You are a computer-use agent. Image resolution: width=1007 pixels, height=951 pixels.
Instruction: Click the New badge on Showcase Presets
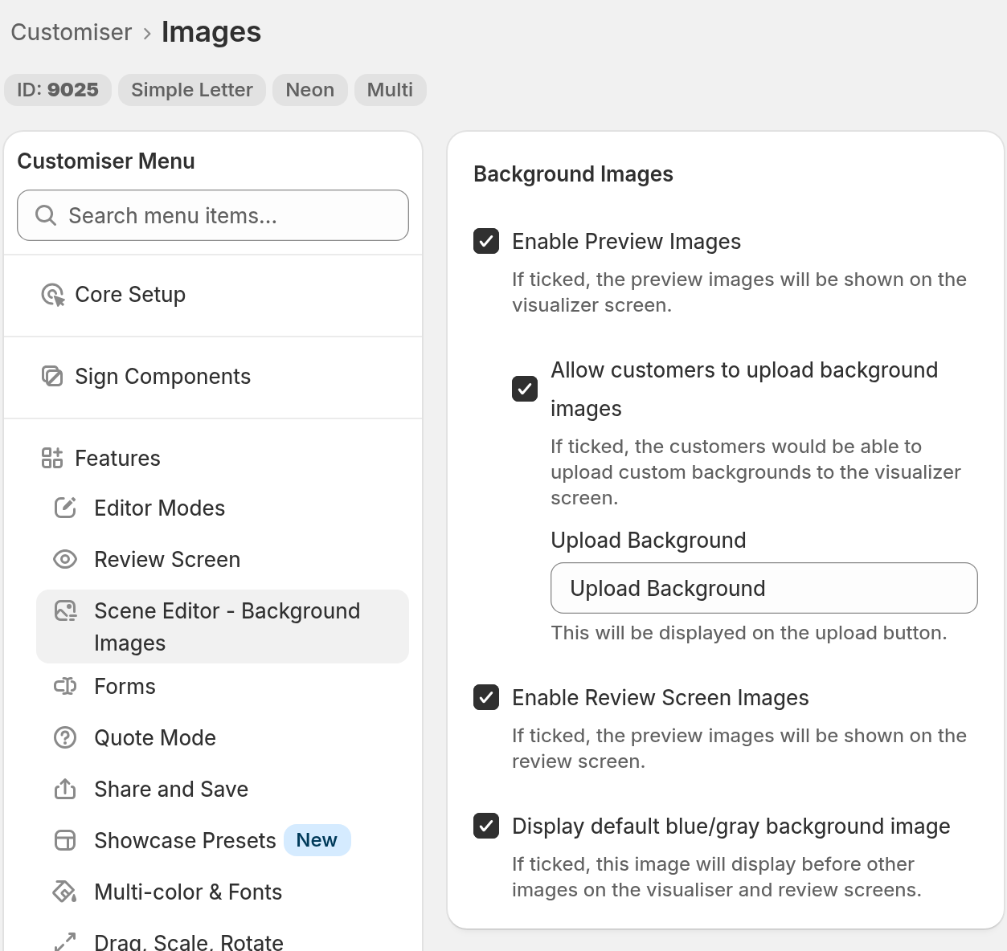317,840
